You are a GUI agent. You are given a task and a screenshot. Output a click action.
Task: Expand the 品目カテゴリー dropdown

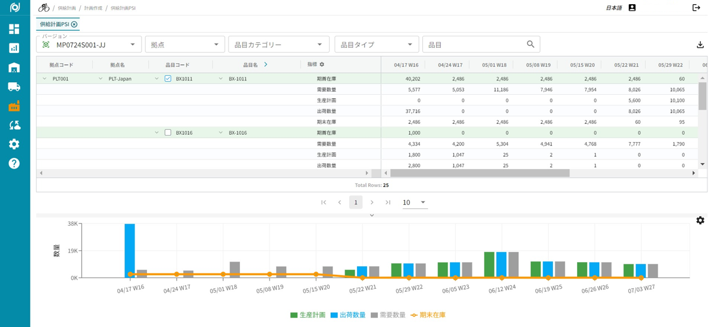click(x=278, y=45)
